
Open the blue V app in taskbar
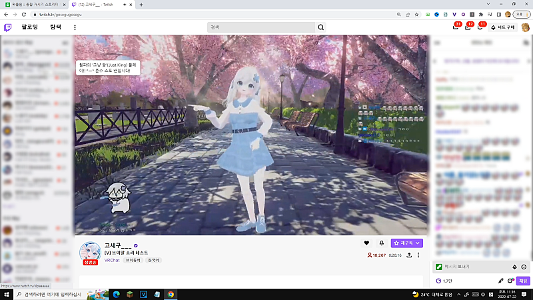point(143,295)
